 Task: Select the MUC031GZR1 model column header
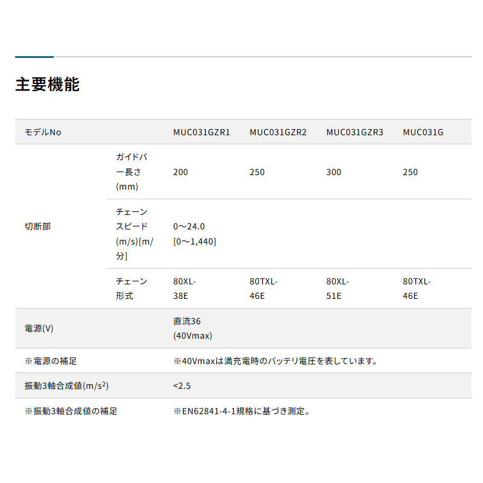202,132
